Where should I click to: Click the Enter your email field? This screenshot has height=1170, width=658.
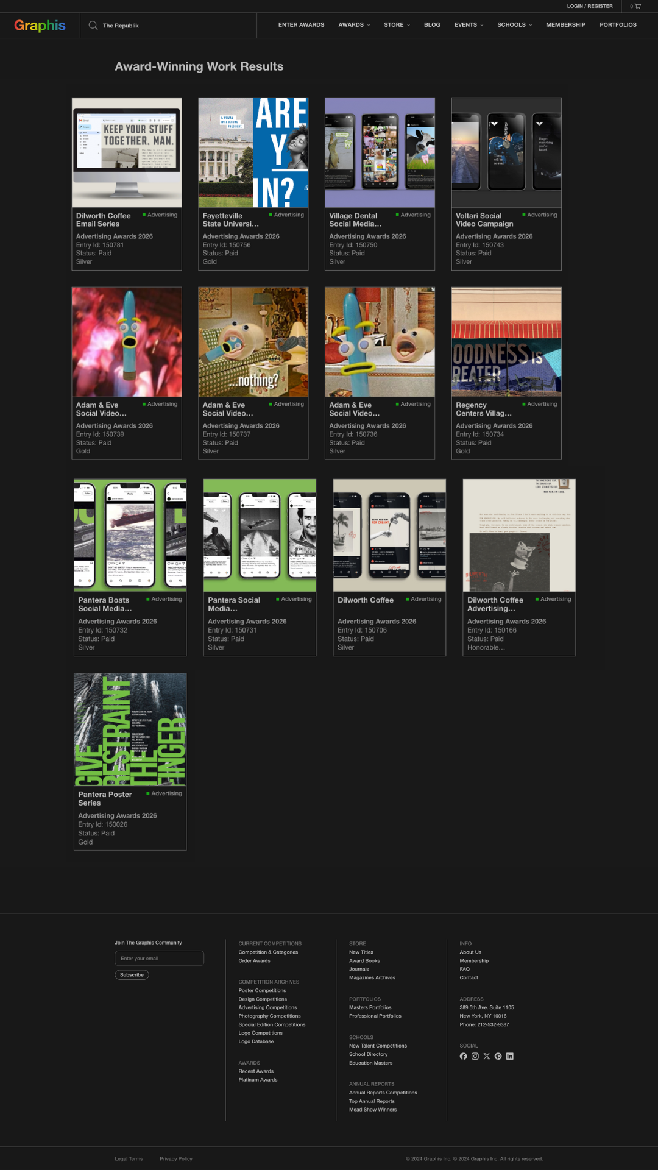point(159,958)
